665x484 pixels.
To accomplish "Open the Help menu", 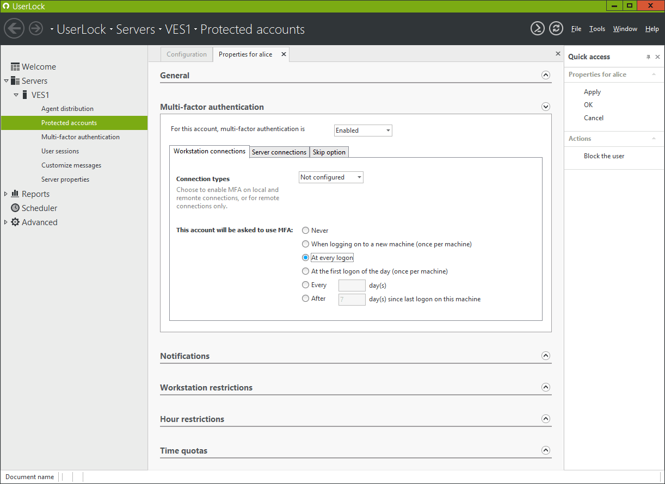I will click(652, 29).
